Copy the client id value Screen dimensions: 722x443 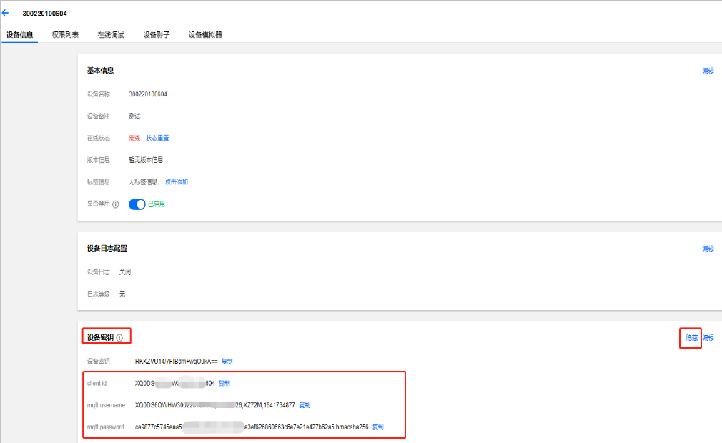coord(224,383)
